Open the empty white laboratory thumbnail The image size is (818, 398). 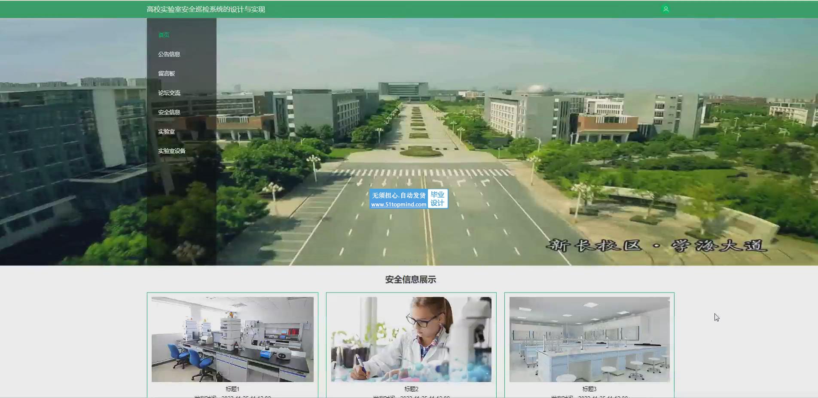coord(589,339)
